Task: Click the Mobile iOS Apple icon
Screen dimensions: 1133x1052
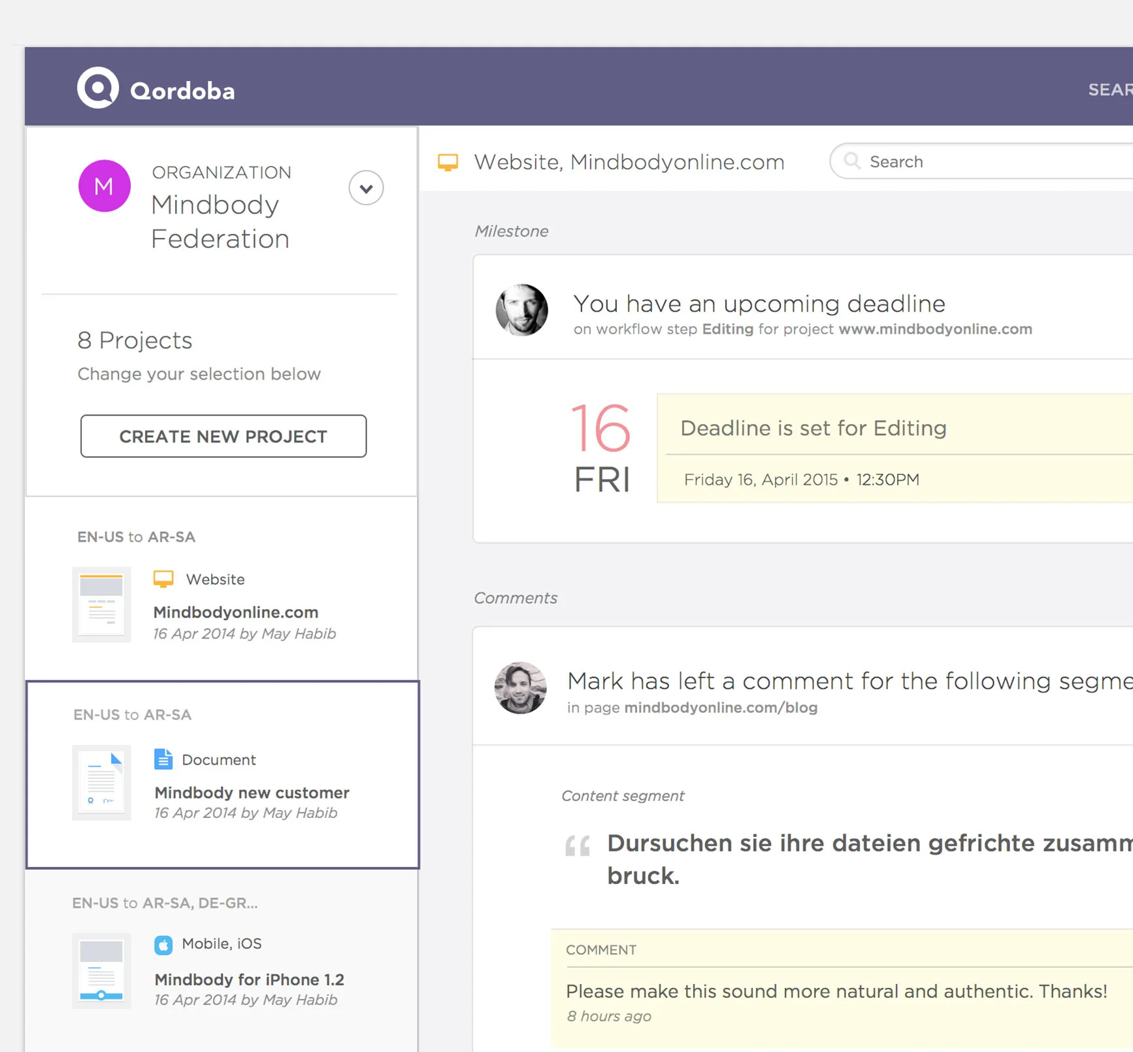Action: (163, 945)
